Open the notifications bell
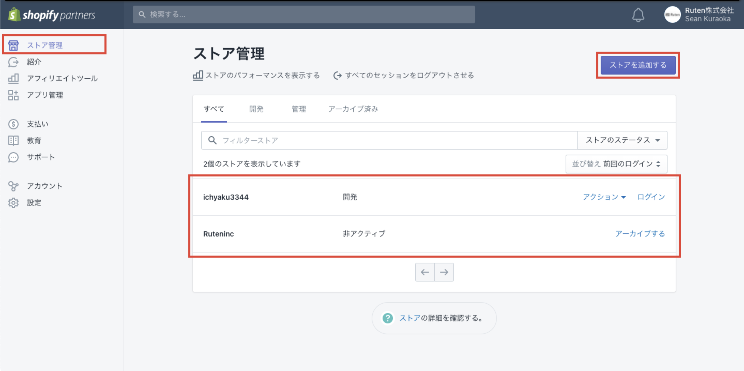The image size is (744, 371). [x=638, y=15]
